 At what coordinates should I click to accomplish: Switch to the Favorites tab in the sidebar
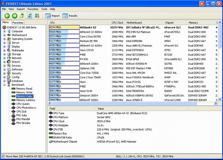pyautogui.click(x=18, y=23)
